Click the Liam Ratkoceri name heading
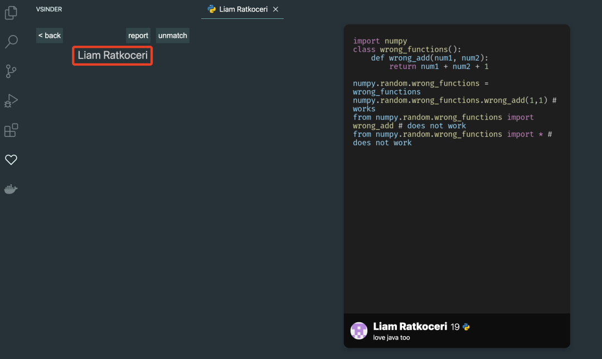This screenshot has height=359, width=602. [x=113, y=55]
